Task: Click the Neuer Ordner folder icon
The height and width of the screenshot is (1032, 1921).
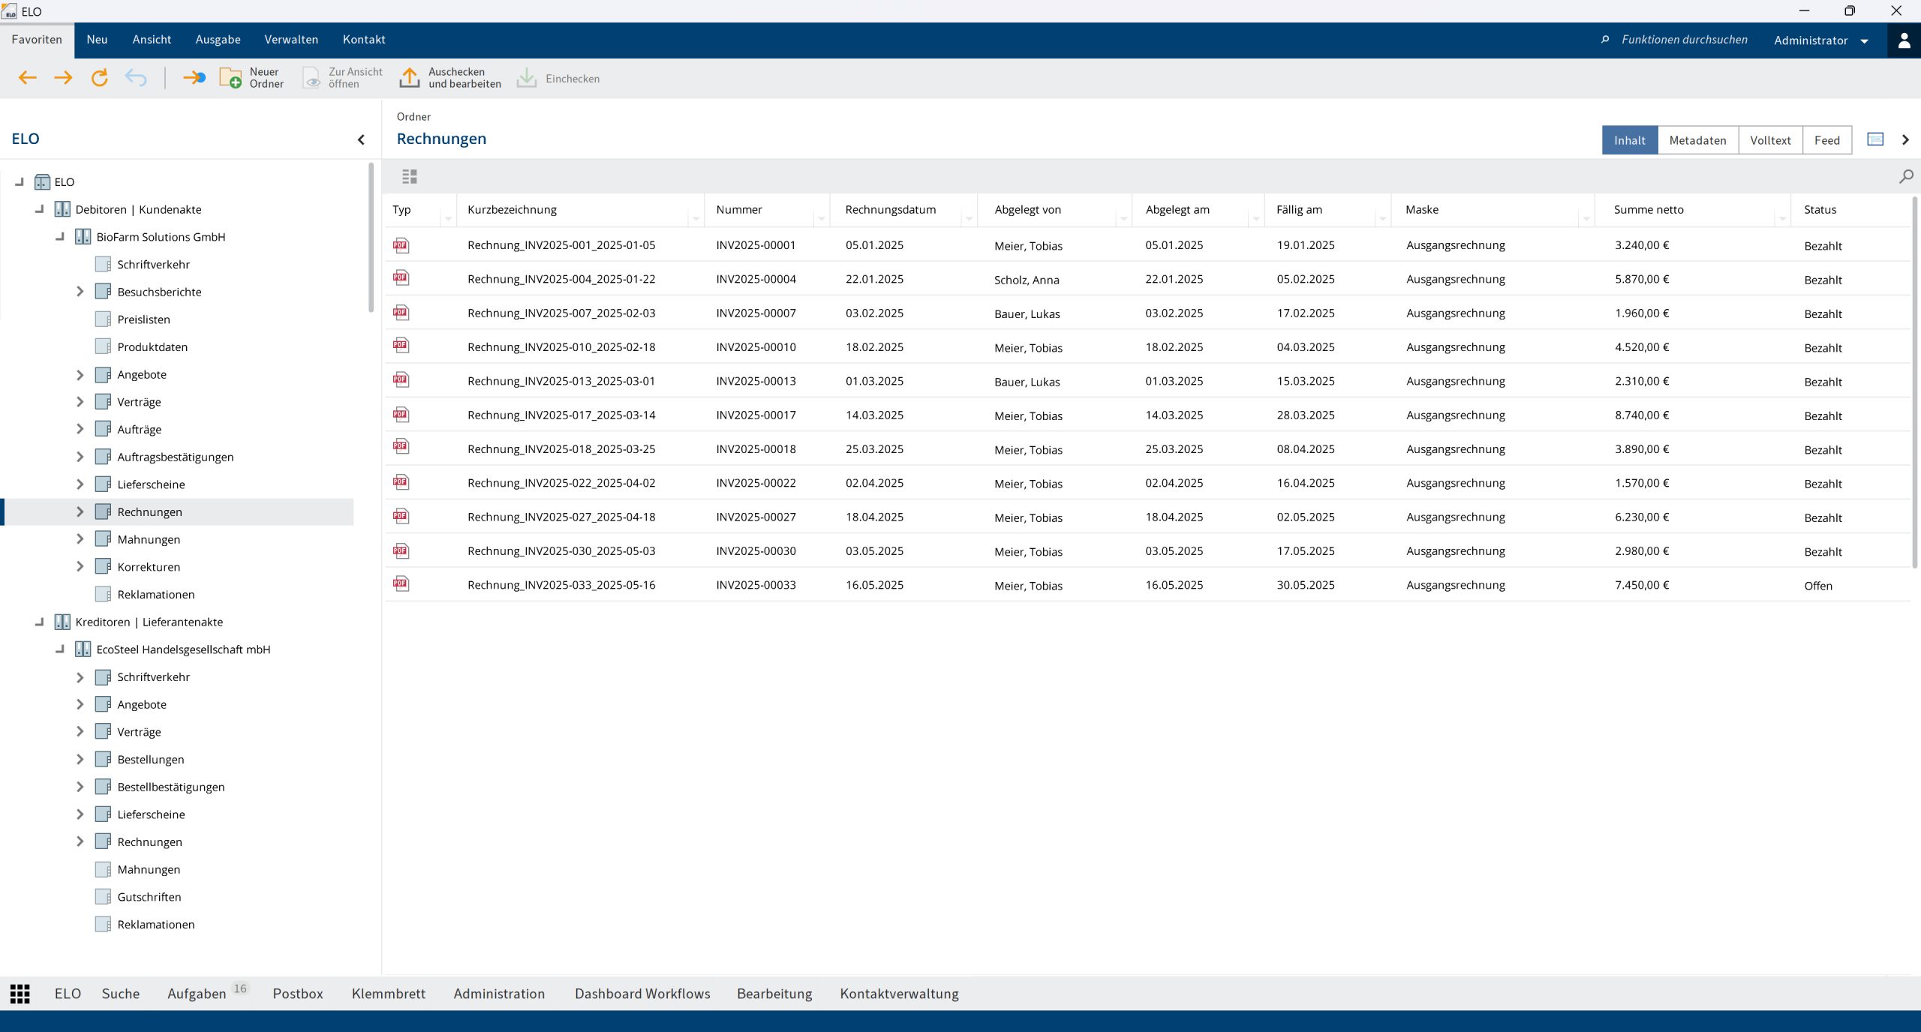Action: pos(230,78)
